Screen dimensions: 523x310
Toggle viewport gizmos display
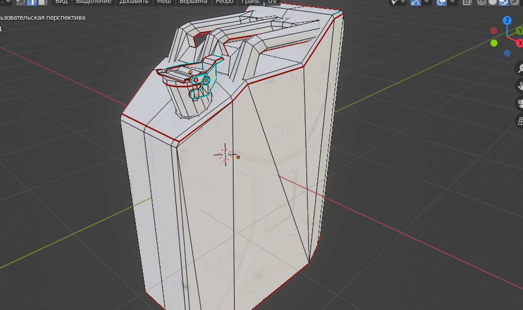[415, 2]
